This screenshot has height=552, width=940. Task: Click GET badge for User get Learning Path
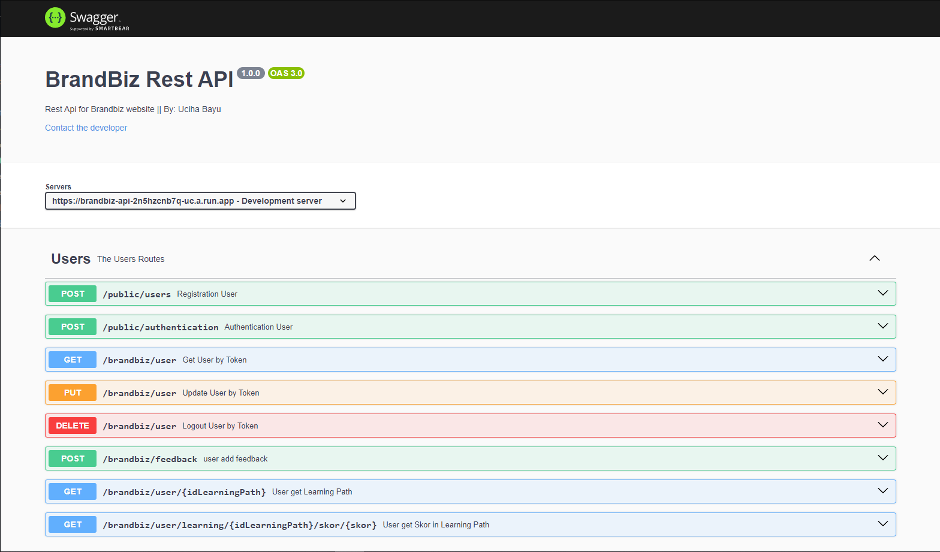73,491
